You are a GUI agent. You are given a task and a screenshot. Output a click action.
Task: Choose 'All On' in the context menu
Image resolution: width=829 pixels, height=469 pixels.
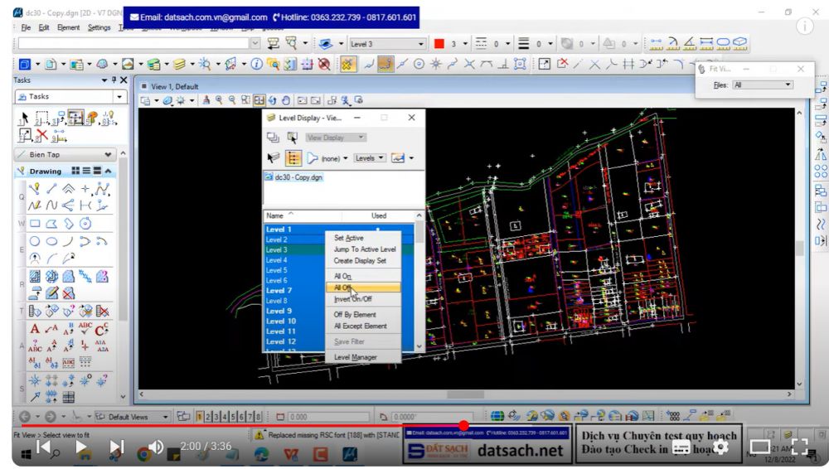[363, 276]
